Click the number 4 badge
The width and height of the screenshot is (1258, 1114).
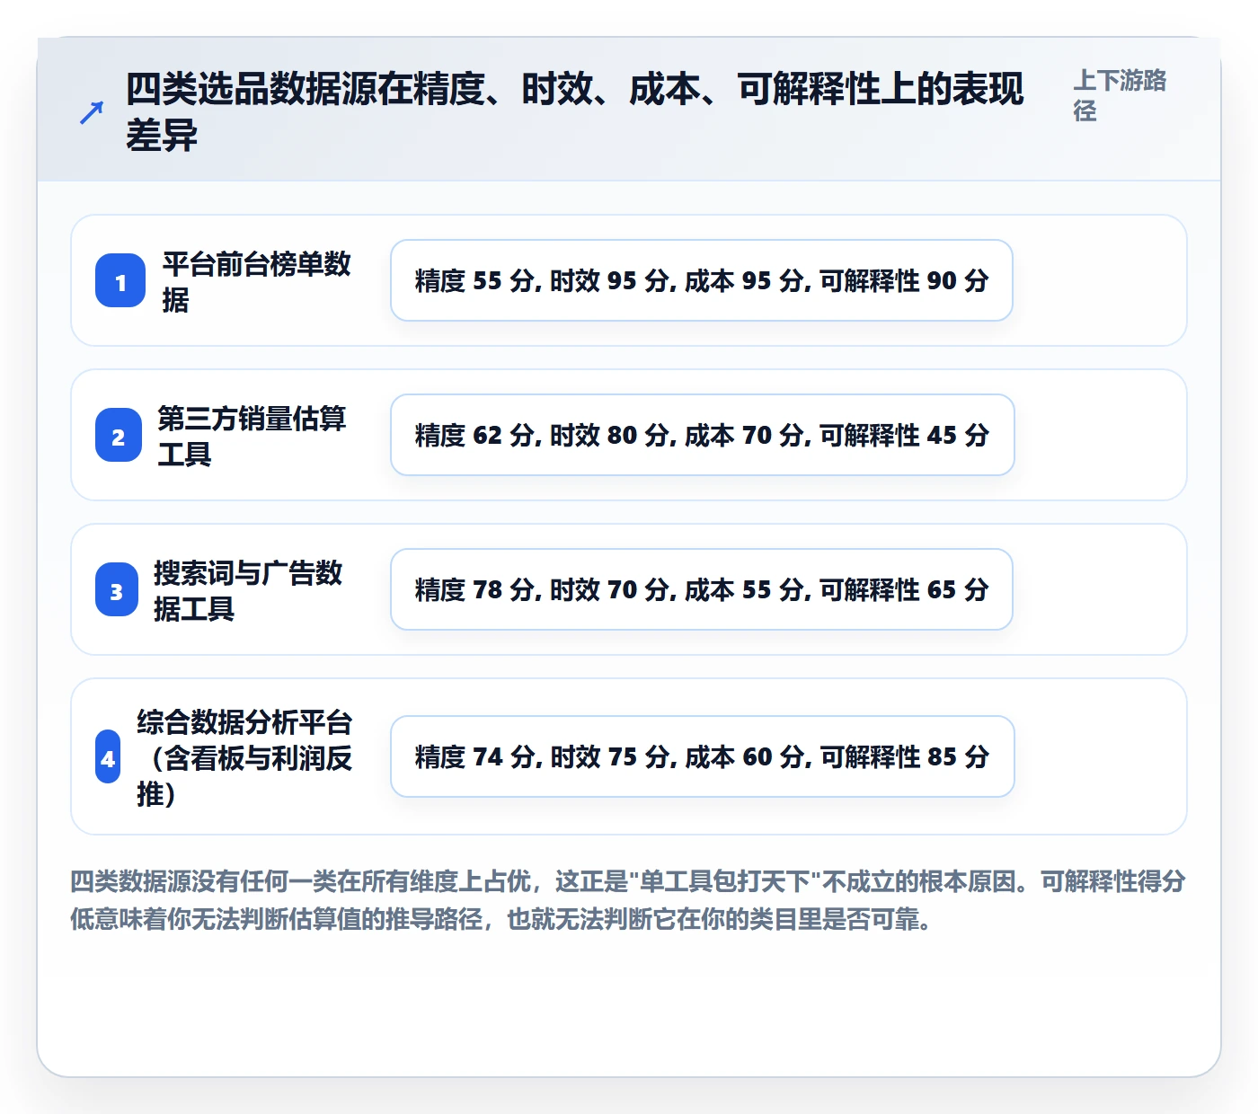[x=108, y=757]
